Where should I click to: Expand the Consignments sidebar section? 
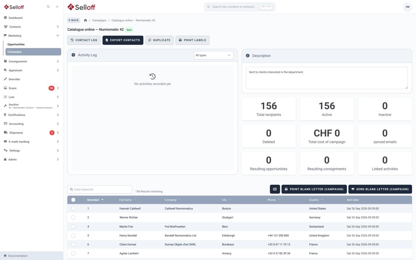pyautogui.click(x=32, y=61)
